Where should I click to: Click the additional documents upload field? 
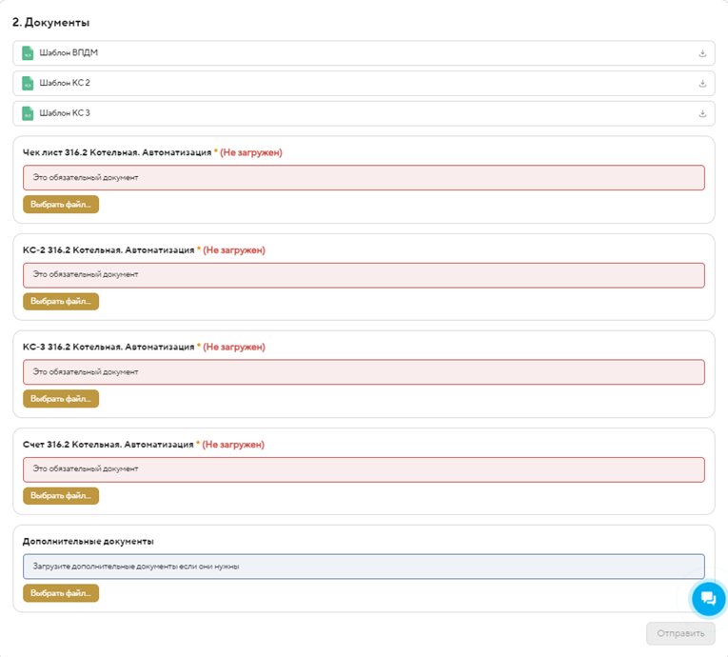364,567
